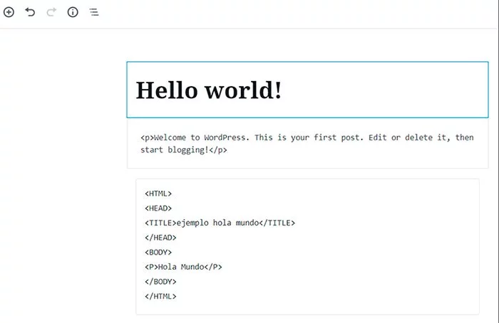Image resolution: width=499 pixels, height=323 pixels.
Task: Click the ejemplo hola mundo TITLE line
Action: point(220,223)
